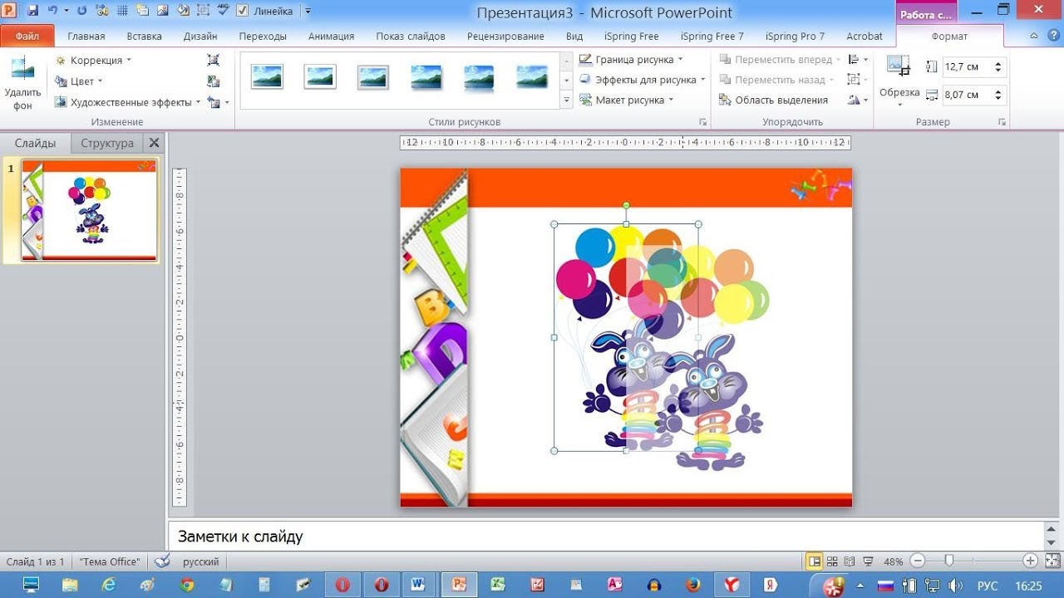Select slide 1 thumbnail in the slides pane
Viewport: 1064px width, 598px height.
click(89, 211)
